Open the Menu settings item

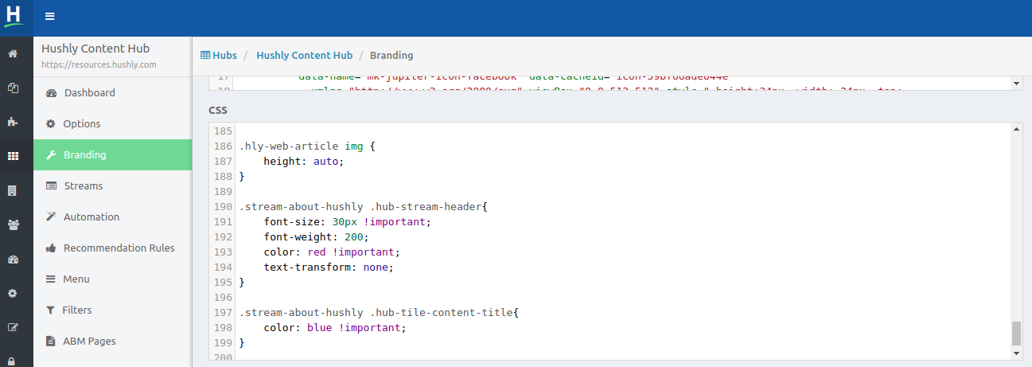click(x=112, y=279)
